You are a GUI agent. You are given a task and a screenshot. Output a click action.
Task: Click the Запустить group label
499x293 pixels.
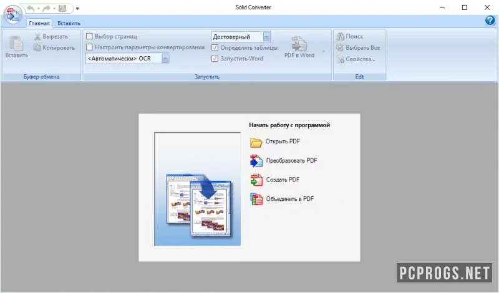(207, 77)
